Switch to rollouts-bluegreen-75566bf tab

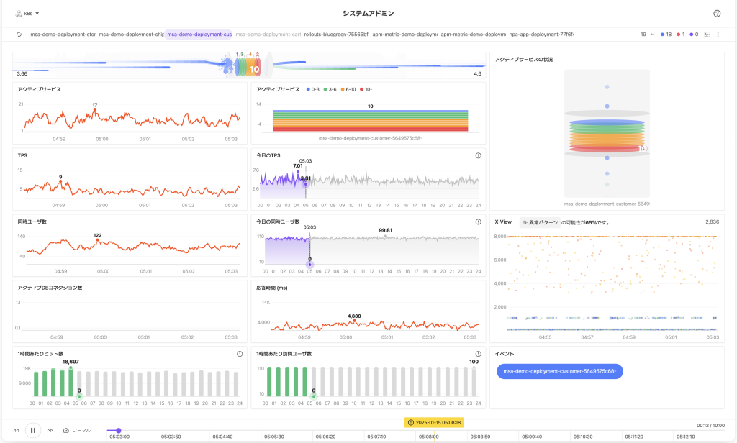[x=336, y=35]
